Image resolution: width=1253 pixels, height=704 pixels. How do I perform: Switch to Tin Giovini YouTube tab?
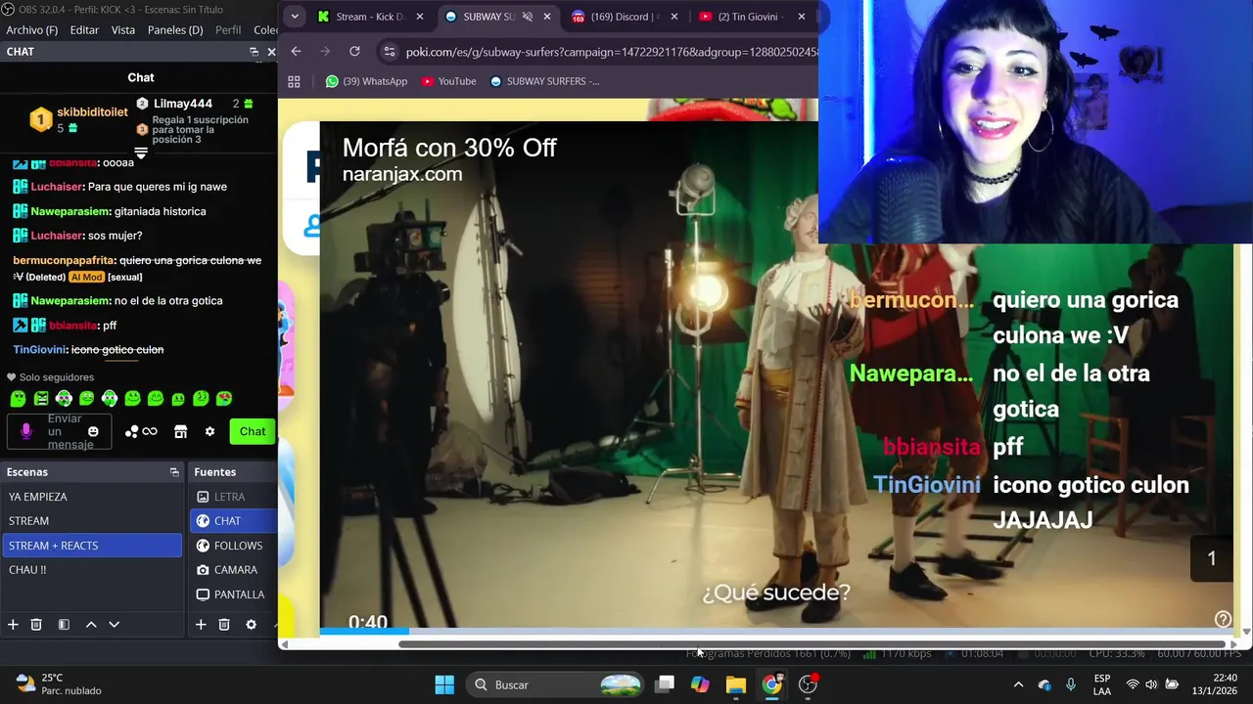(x=752, y=17)
